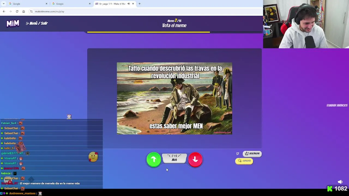This screenshot has width=349, height=196.
Task: Flag the meme with the report icon
Action: pos(238,154)
